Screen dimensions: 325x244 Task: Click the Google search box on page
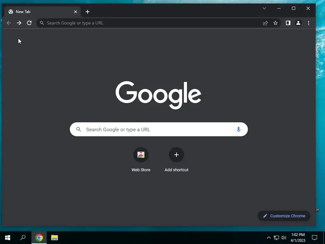click(x=159, y=130)
